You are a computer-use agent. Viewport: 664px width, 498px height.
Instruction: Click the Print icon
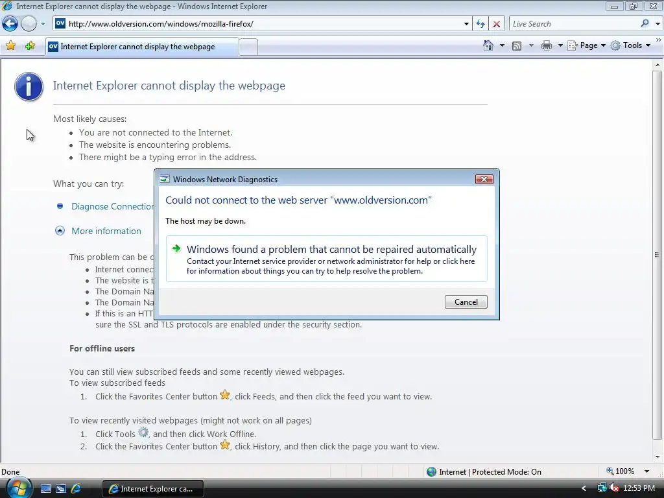click(x=546, y=45)
